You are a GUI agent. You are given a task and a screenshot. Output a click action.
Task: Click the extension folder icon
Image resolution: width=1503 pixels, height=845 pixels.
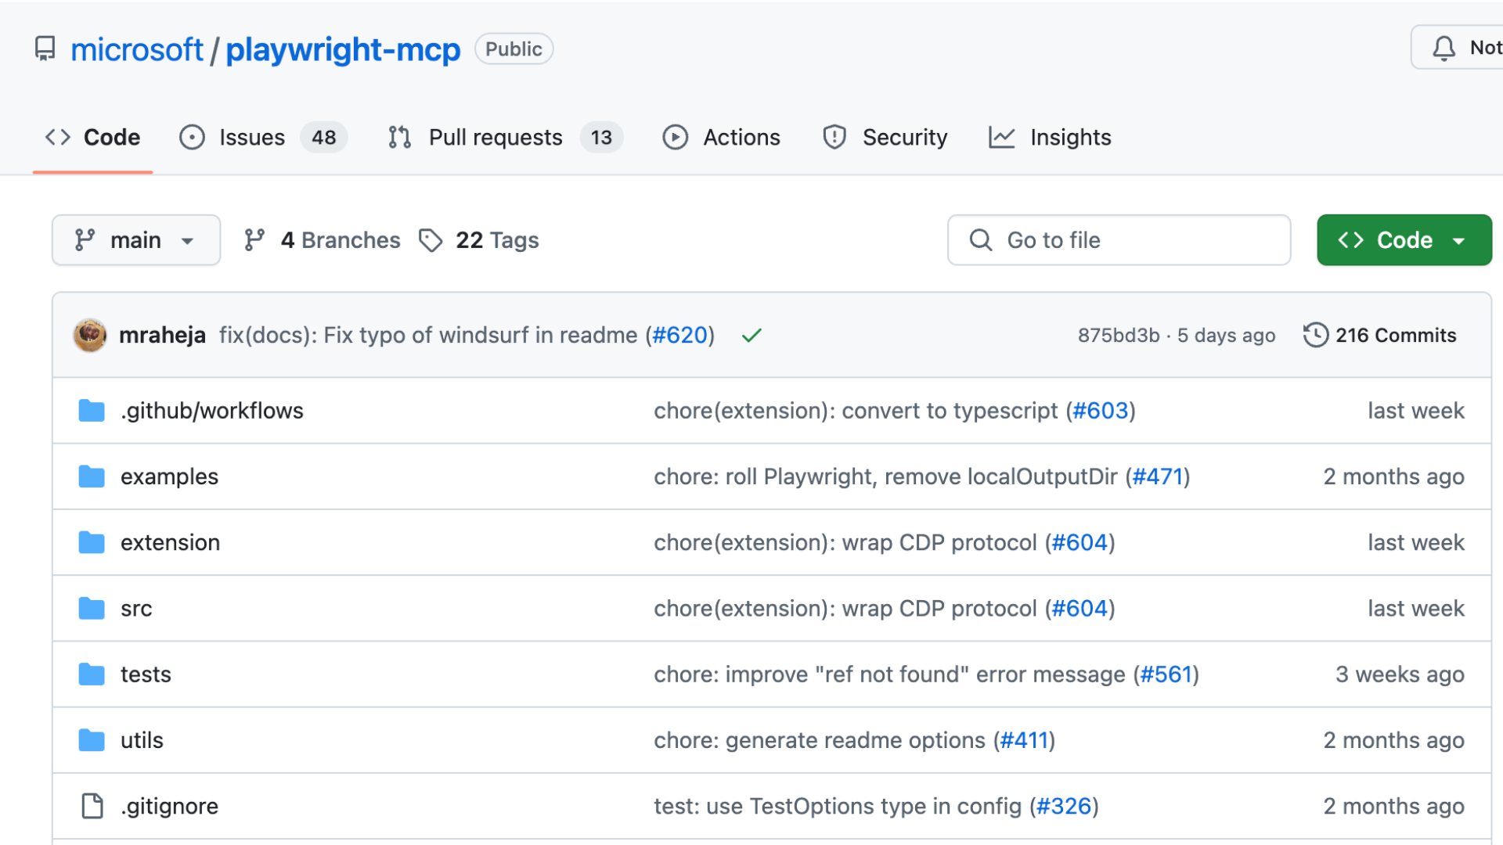(x=92, y=542)
